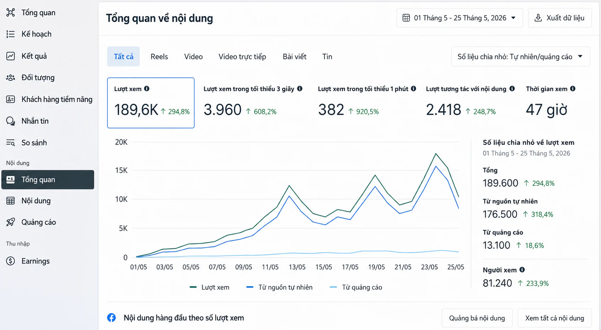This screenshot has height=330, width=601.
Task: Select Khách hàng tiềm năng contact card icon
Action: [x=11, y=99]
